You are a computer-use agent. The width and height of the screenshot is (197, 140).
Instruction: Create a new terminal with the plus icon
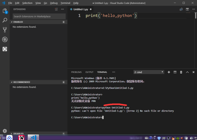169,72
